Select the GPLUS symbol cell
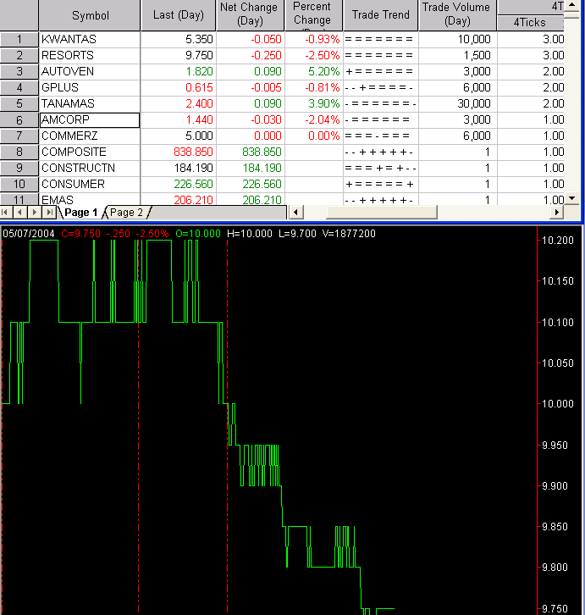 coord(90,87)
